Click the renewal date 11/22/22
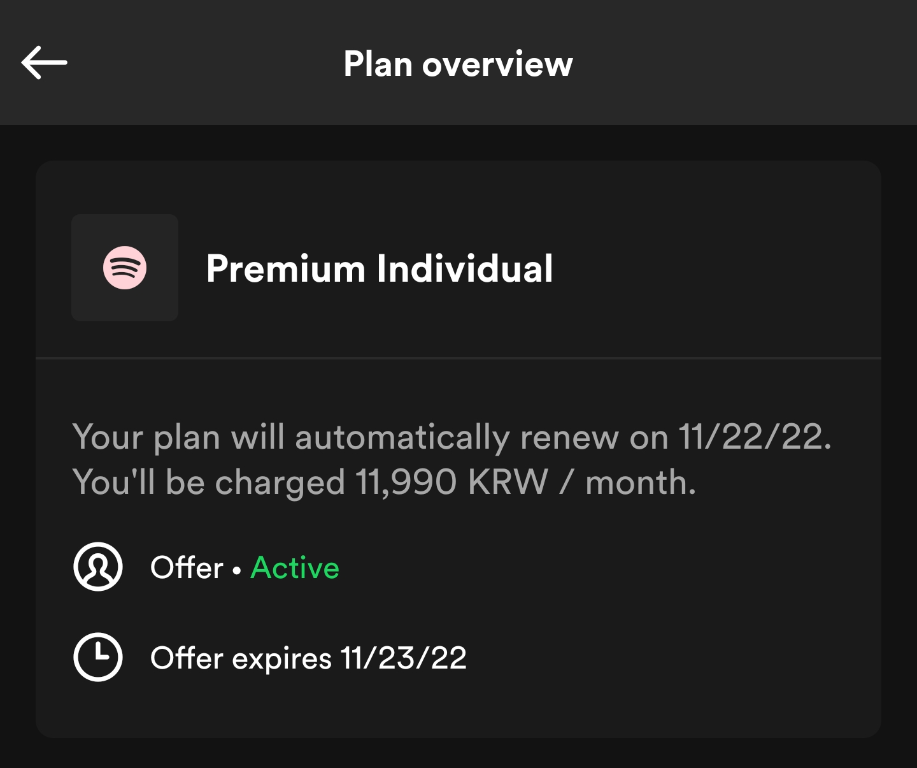This screenshot has height=768, width=917. pyautogui.click(x=754, y=437)
